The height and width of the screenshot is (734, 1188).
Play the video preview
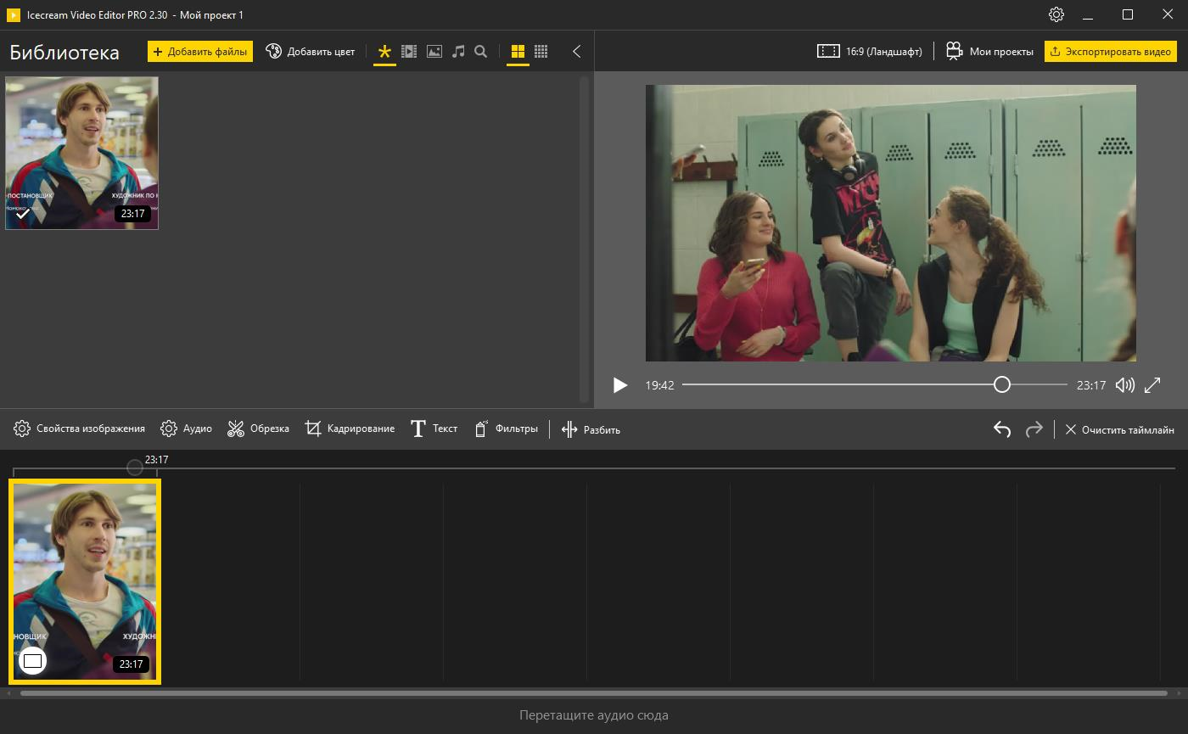coord(620,385)
